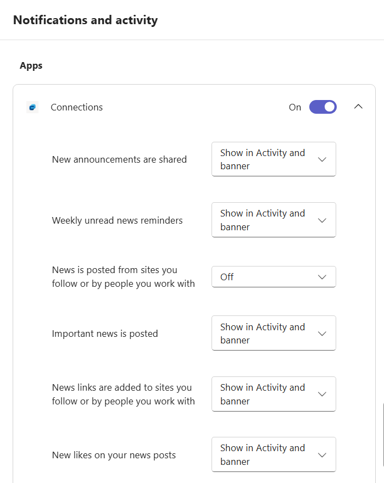Viewport: 384px width, 483px height.
Task: Click the Connections app icon
Action: (32, 107)
